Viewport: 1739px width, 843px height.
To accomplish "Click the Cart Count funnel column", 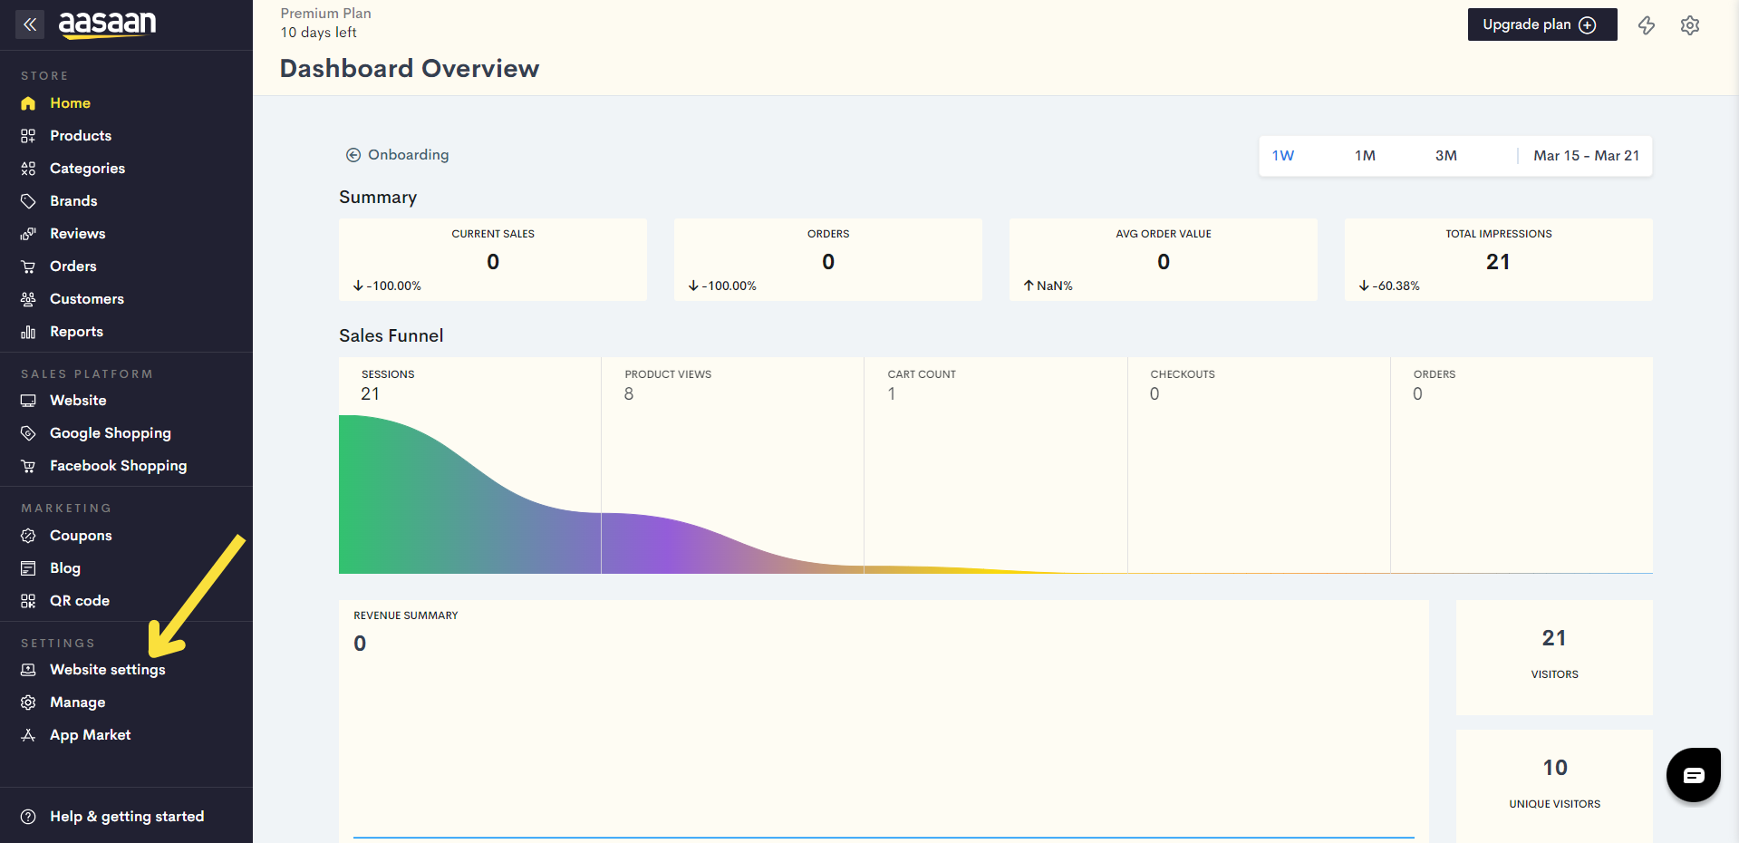I will click(x=996, y=465).
